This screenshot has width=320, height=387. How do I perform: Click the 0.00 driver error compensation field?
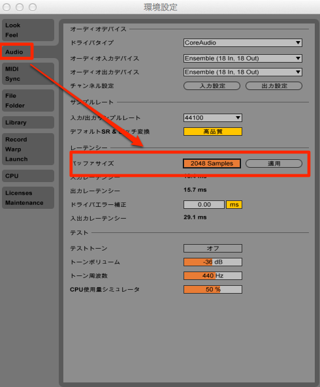(204, 205)
